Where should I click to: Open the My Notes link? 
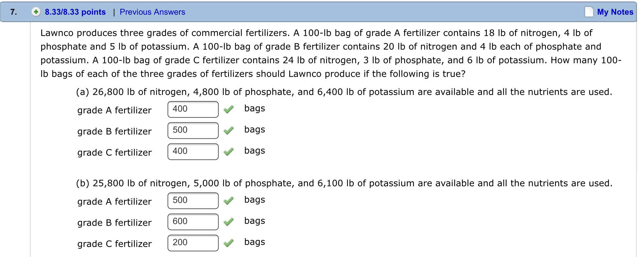click(x=615, y=12)
